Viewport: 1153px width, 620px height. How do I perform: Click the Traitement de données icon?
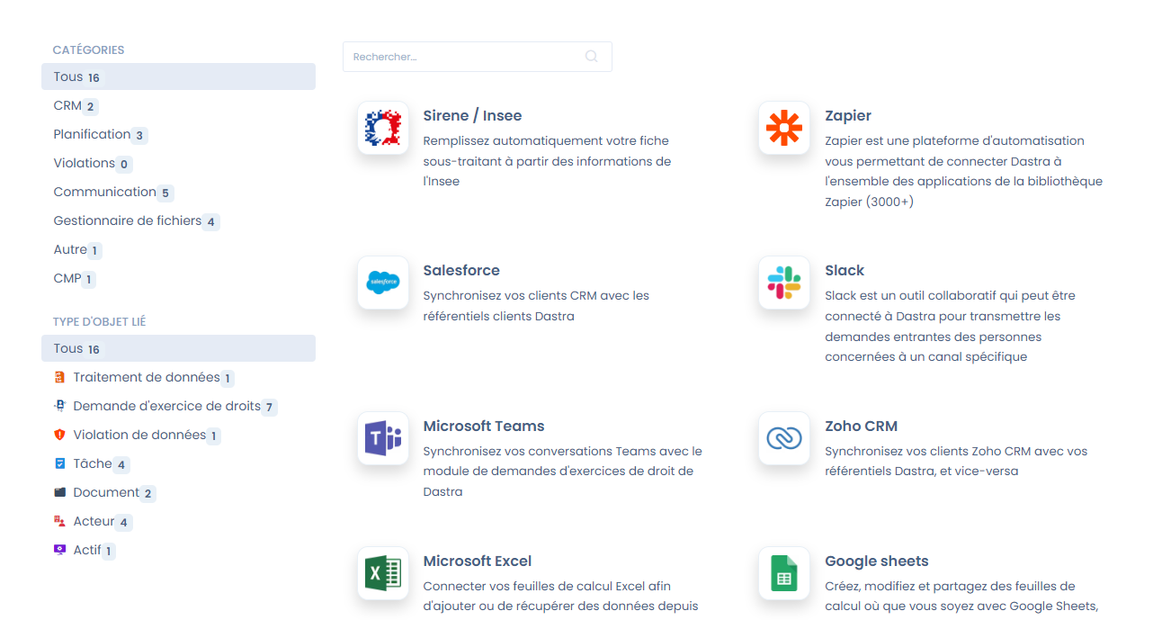point(60,377)
